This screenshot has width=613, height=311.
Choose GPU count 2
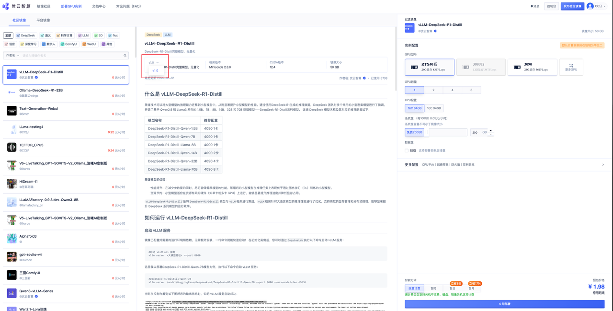[433, 90]
